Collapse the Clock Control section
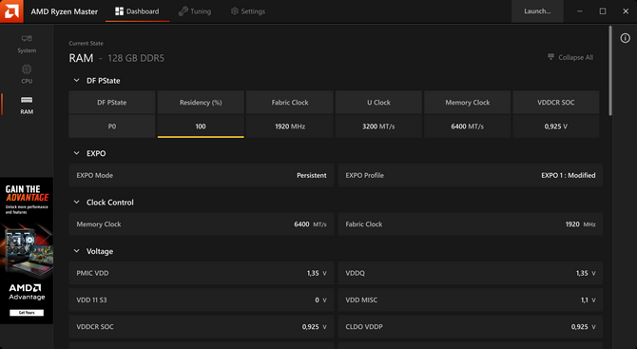637x349 pixels. 76,202
